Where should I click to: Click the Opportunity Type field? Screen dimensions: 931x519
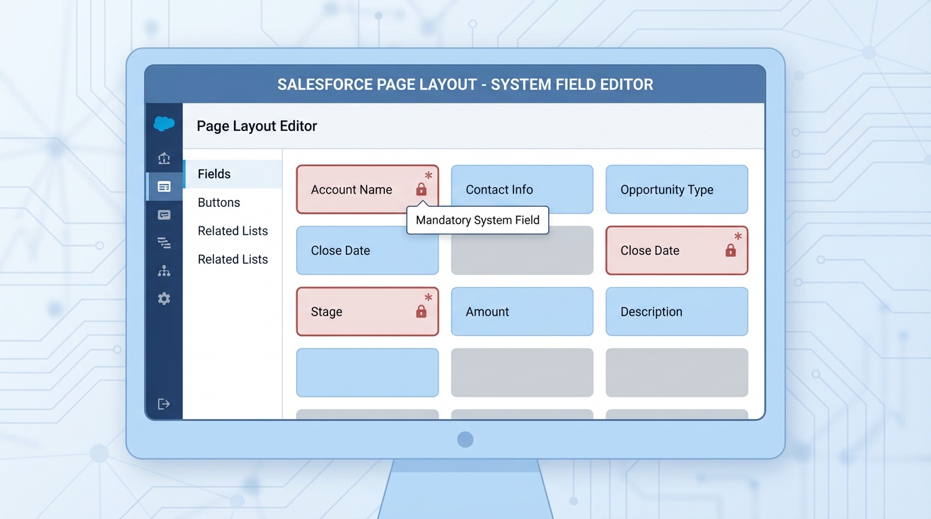click(x=677, y=189)
